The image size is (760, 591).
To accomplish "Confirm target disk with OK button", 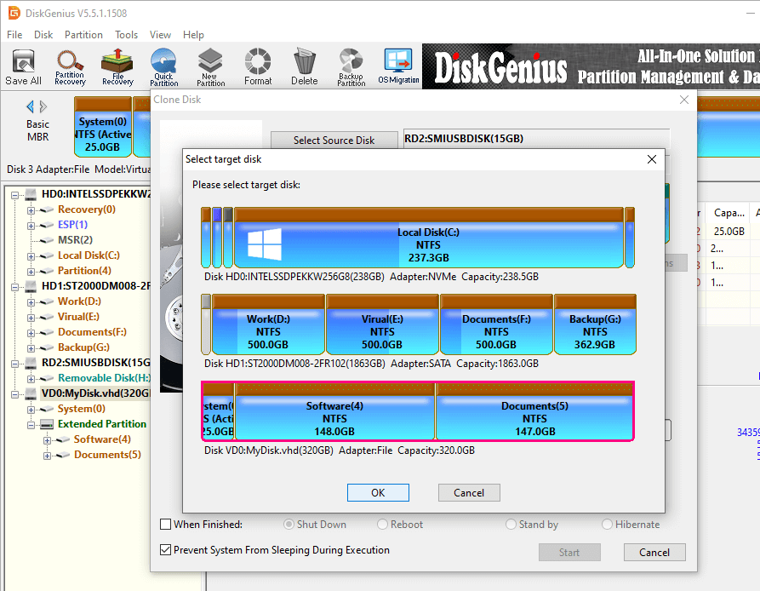I will [378, 493].
